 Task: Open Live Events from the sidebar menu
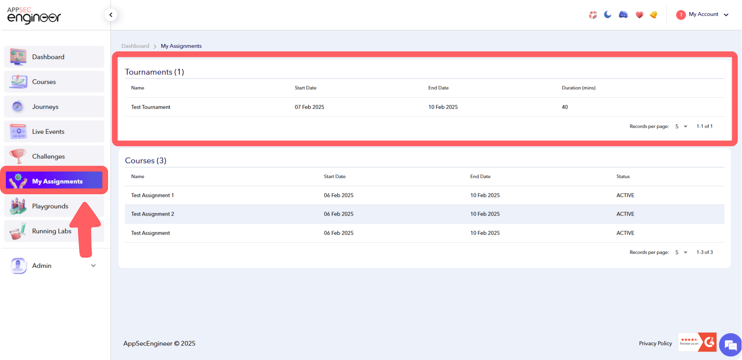tap(48, 131)
